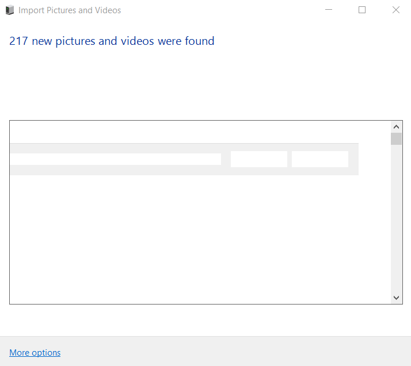
Task: Click the scrollbar thumb in the list
Action: 396,139
